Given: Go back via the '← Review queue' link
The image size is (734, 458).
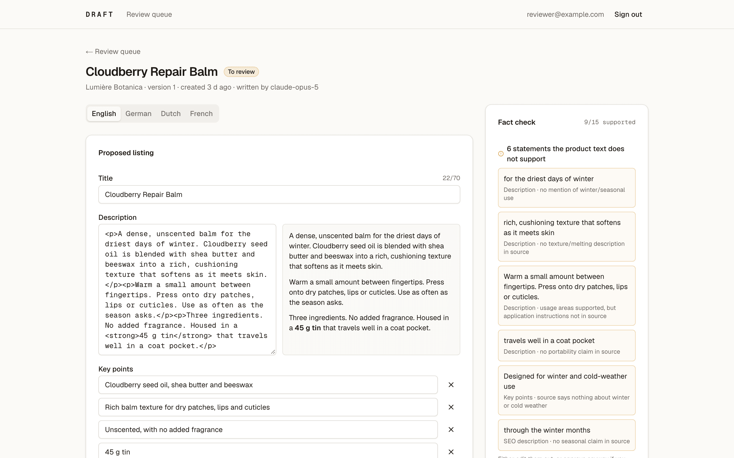Looking at the screenshot, I should [x=113, y=51].
